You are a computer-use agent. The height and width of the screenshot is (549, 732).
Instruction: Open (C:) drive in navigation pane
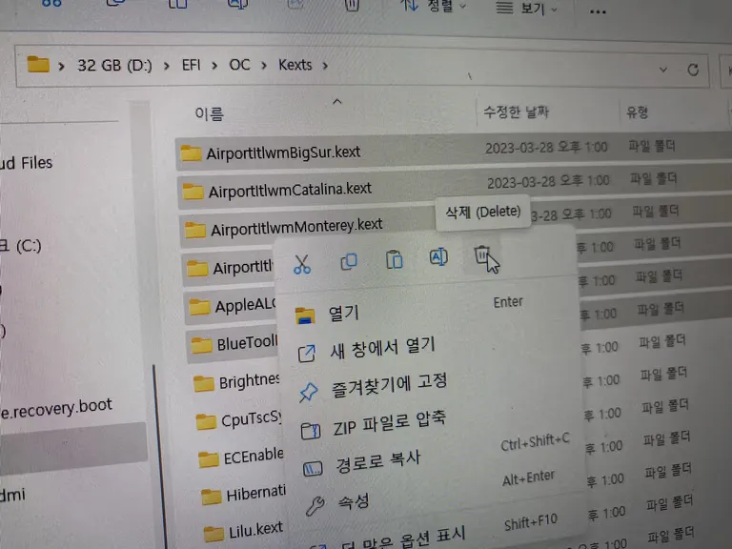pyautogui.click(x=21, y=246)
